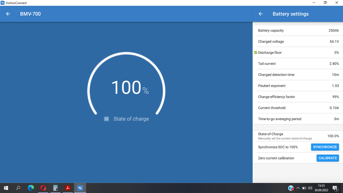Select the Tail current row

[298, 64]
